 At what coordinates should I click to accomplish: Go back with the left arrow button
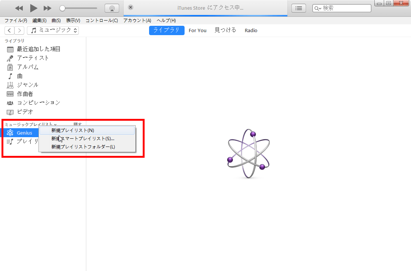coord(9,30)
